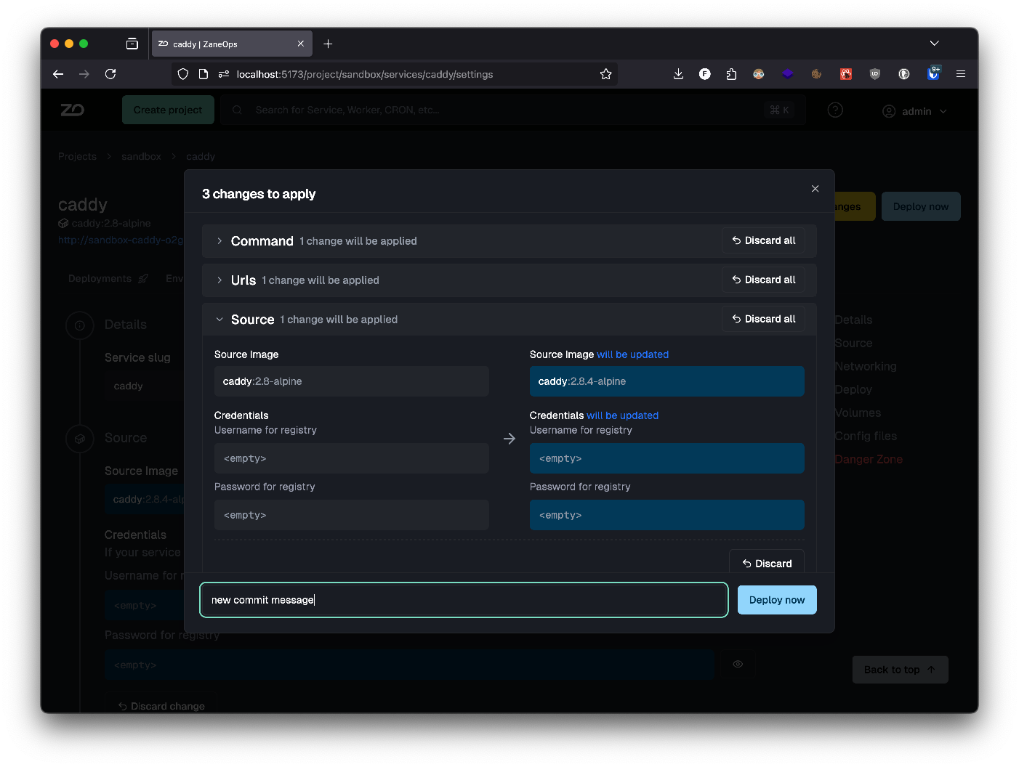Click the sandbox breadcrumb
1019x767 pixels.
click(141, 156)
